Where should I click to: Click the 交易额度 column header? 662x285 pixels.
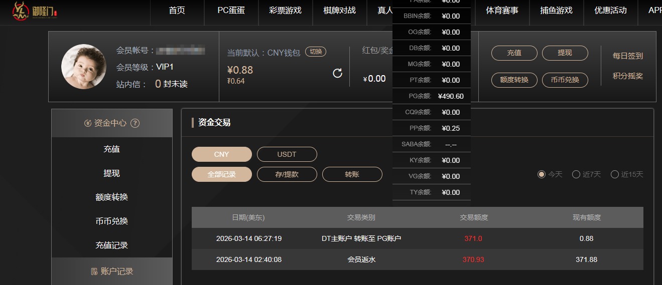pyautogui.click(x=474, y=217)
